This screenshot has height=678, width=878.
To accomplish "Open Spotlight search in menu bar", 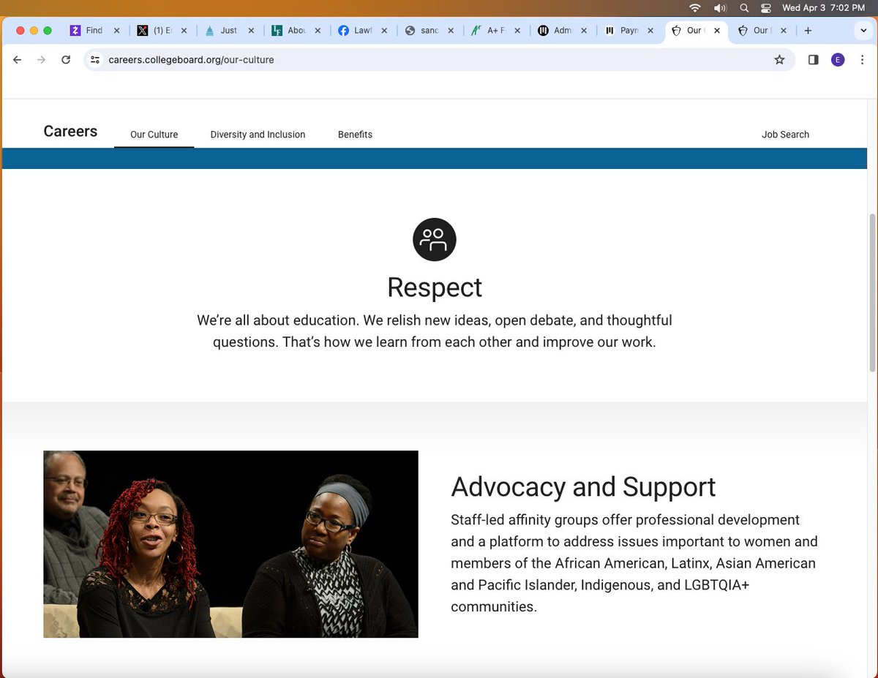I will (744, 8).
